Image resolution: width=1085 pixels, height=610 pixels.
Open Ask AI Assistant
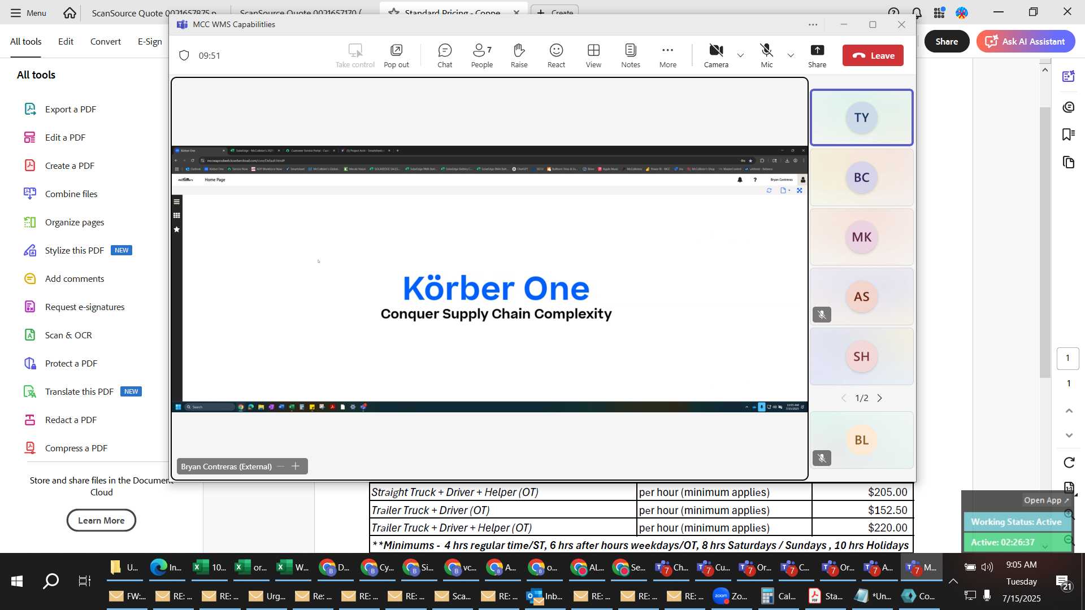(1025, 41)
